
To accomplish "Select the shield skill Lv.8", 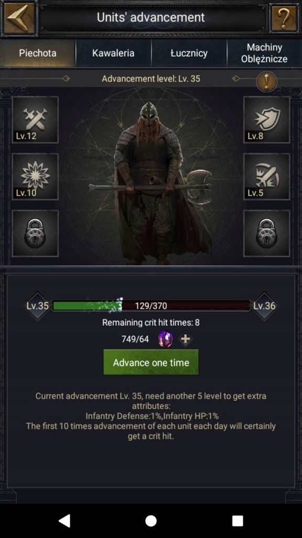I will tap(267, 119).
